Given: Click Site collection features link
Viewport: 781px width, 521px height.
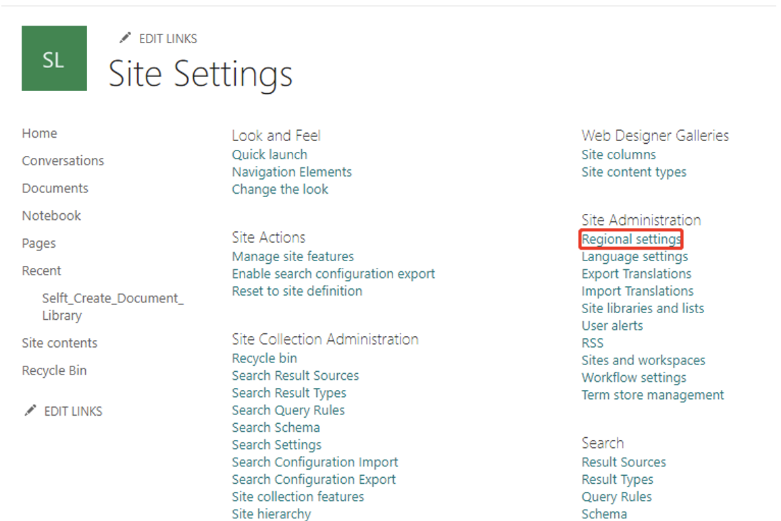Looking at the screenshot, I should [x=297, y=497].
